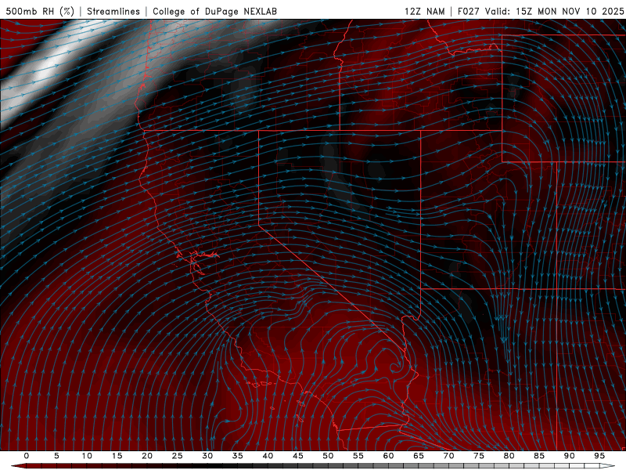The height and width of the screenshot is (470, 626).
Task: Select the "Streamlines" label in the header
Action: point(113,11)
